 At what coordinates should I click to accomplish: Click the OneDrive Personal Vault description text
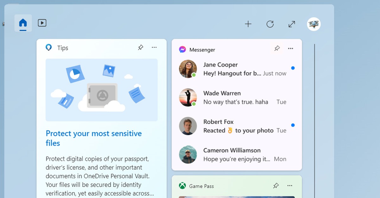(x=100, y=176)
